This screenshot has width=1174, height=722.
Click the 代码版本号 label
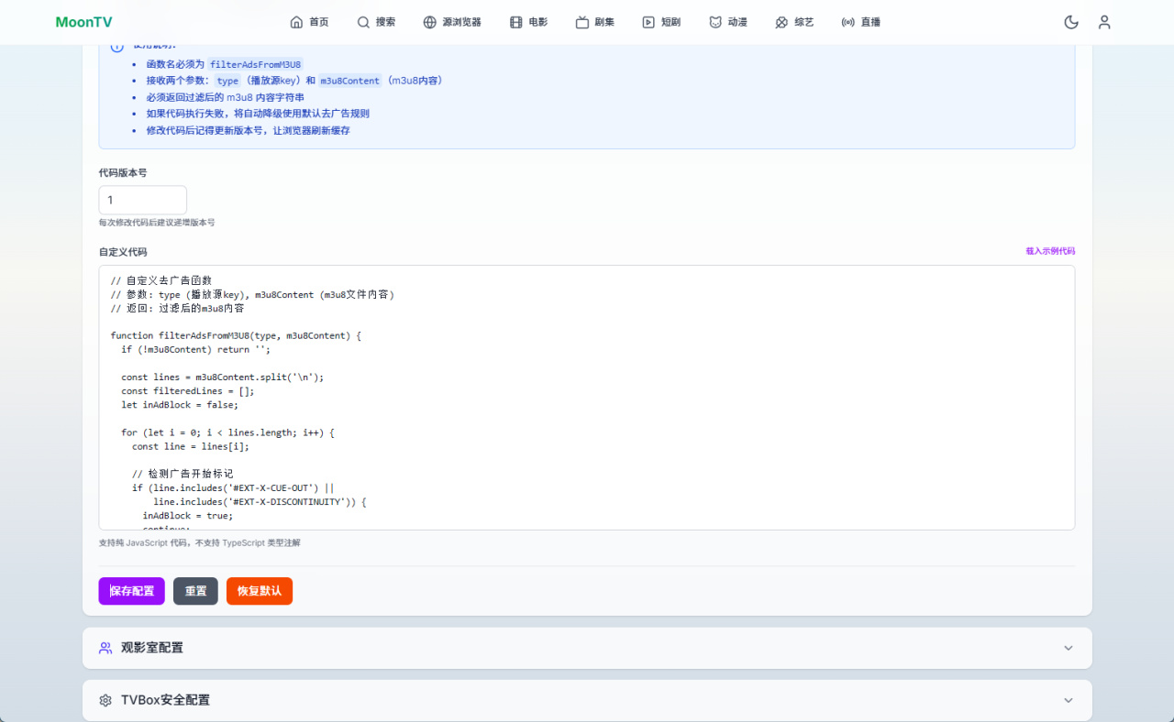[x=123, y=172]
